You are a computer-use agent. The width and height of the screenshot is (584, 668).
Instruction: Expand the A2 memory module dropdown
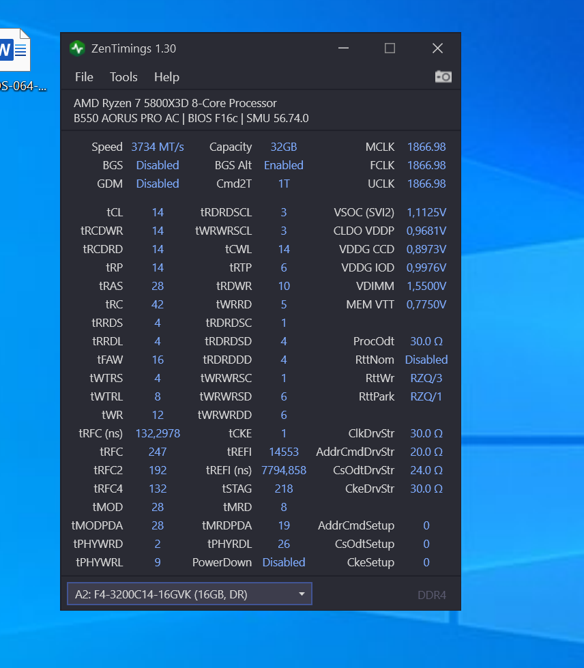(x=190, y=594)
